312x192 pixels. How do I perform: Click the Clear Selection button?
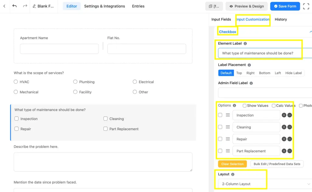pyautogui.click(x=232, y=164)
